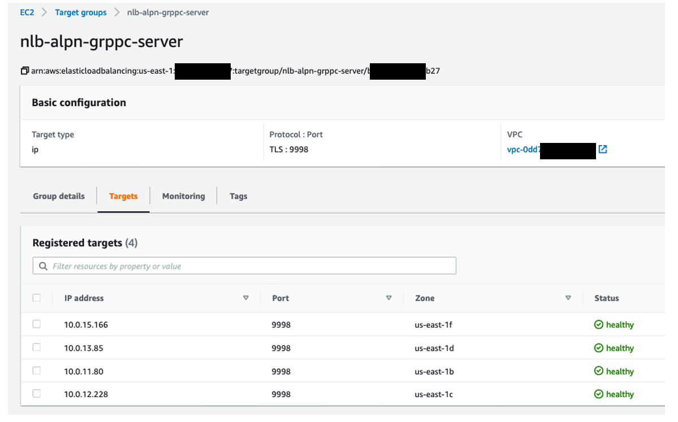The image size is (678, 422).
Task: Click the Basic configuration heading
Action: tap(79, 102)
